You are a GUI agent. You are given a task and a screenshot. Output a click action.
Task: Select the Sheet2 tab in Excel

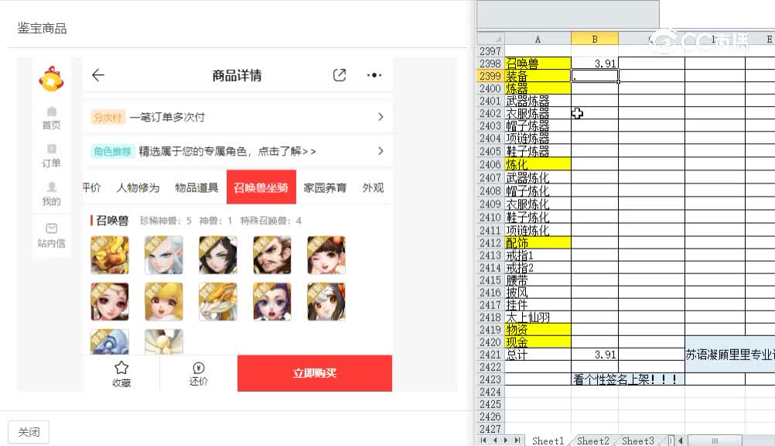(x=592, y=441)
